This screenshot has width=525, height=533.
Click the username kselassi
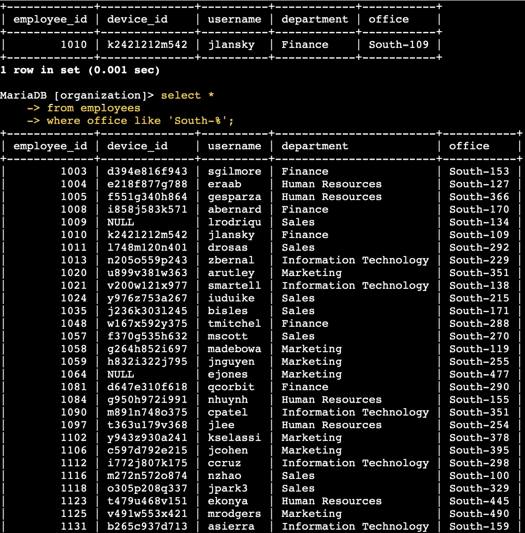234,437
